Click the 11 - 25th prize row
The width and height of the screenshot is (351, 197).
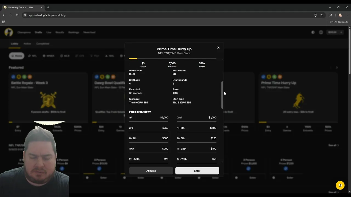(197, 149)
